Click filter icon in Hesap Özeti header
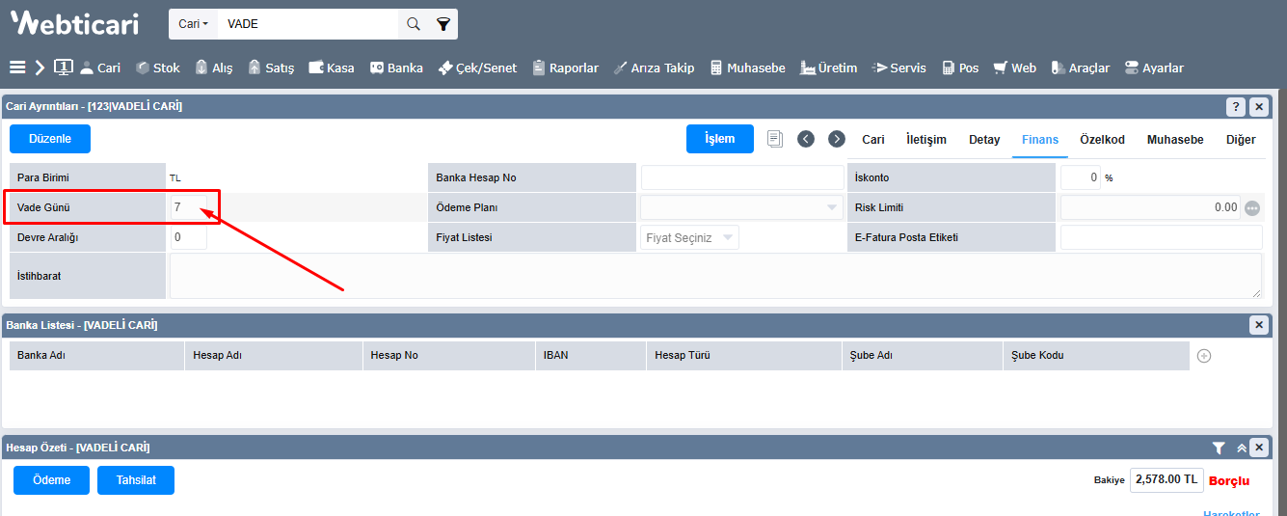The image size is (1287, 516). [1219, 448]
